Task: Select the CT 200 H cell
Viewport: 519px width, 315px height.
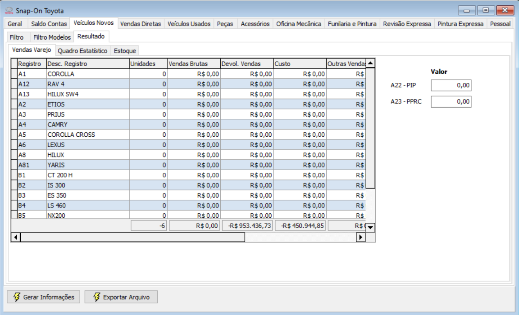Action: (88, 175)
